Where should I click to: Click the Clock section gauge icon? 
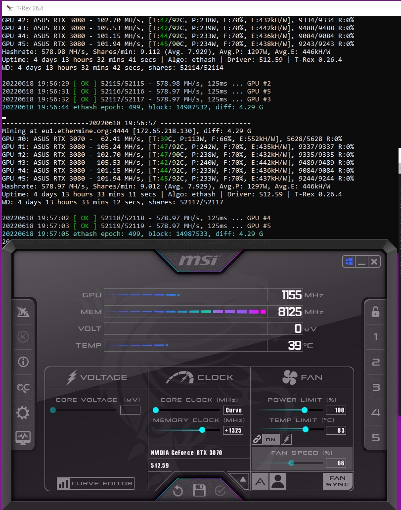pos(180,377)
